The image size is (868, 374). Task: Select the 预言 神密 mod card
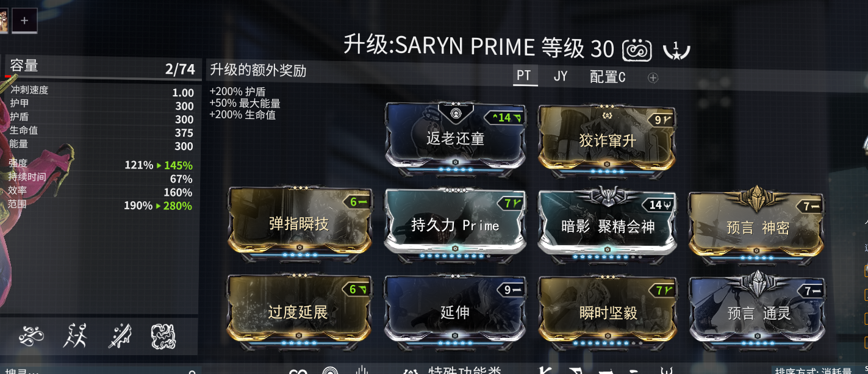click(x=757, y=226)
